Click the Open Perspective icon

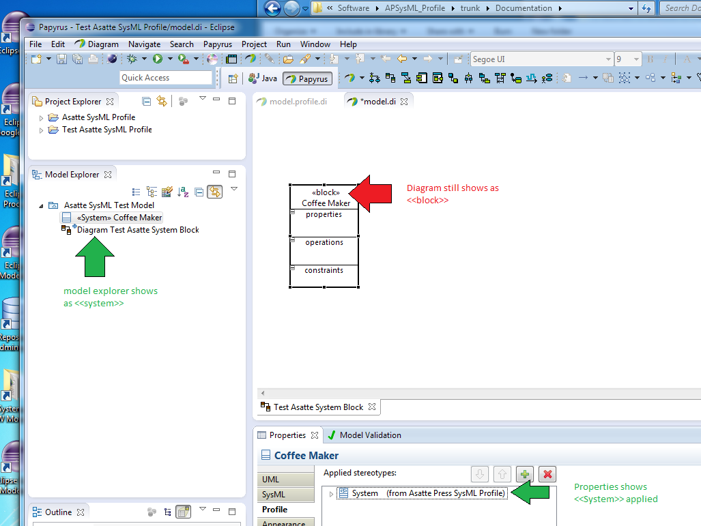[x=233, y=78]
